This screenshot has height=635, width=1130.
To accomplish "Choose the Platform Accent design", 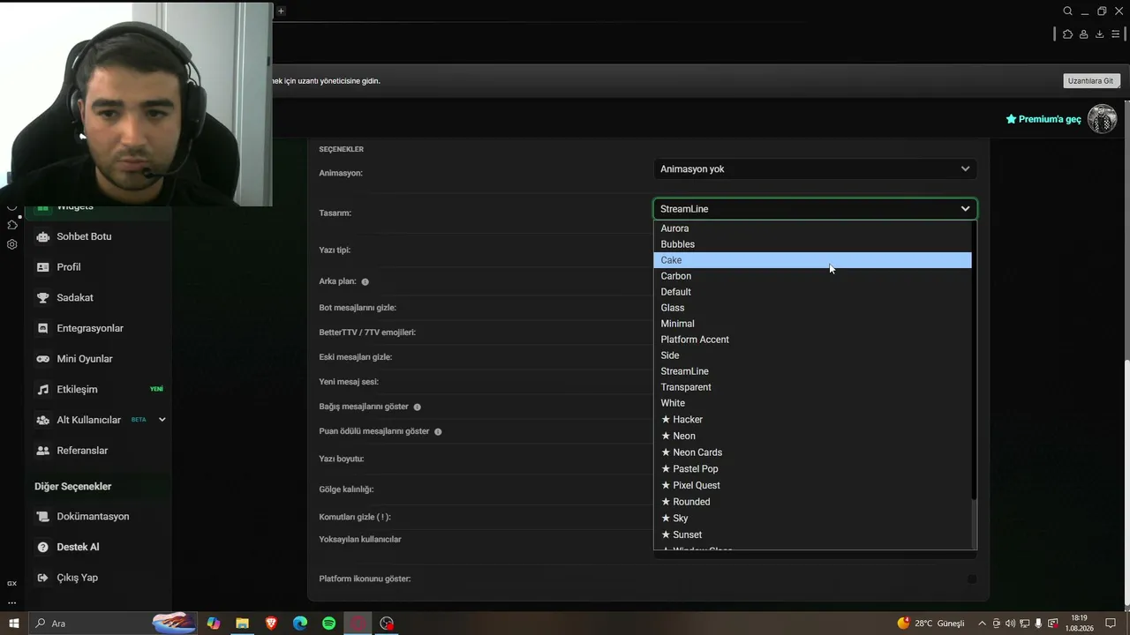I will click(812, 340).
